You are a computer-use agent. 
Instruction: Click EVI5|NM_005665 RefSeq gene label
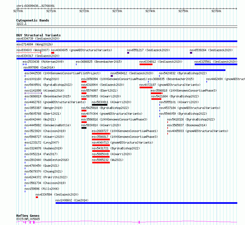coord(28,219)
